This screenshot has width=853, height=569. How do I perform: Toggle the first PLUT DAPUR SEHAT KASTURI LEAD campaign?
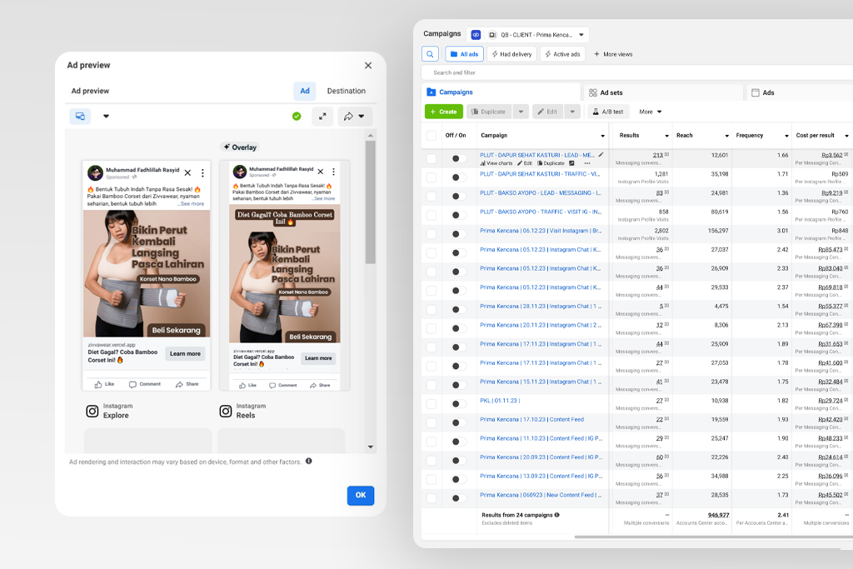pos(458,158)
